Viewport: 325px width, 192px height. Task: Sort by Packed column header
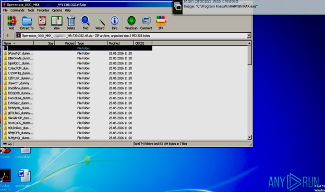[65, 43]
